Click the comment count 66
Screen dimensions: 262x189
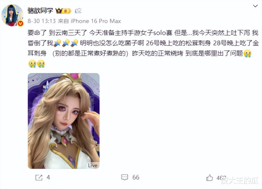(x=136, y=177)
